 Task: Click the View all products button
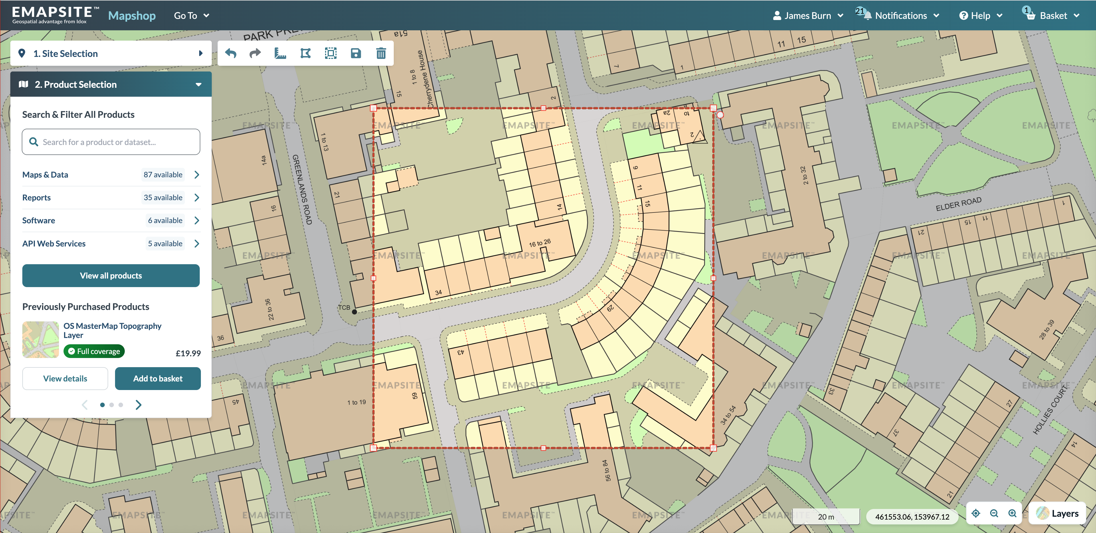(x=111, y=275)
